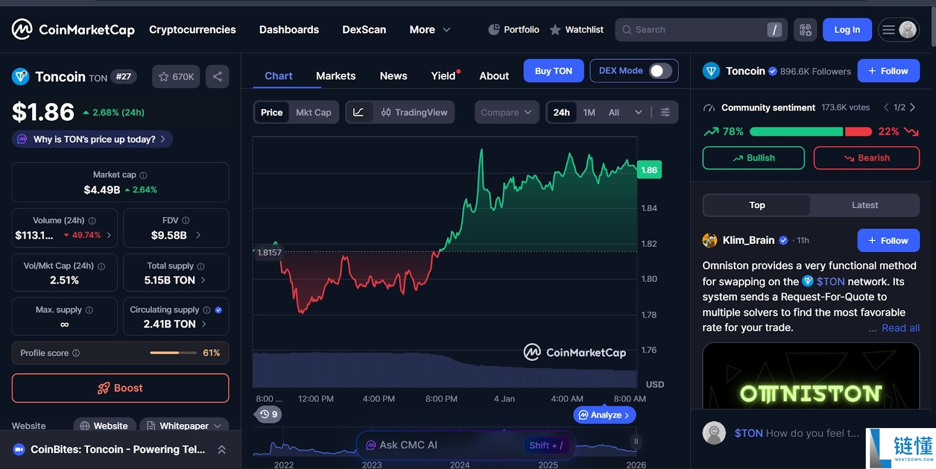This screenshot has height=469, width=936.
Task: Expand Total supply details arrow
Action: [203, 280]
